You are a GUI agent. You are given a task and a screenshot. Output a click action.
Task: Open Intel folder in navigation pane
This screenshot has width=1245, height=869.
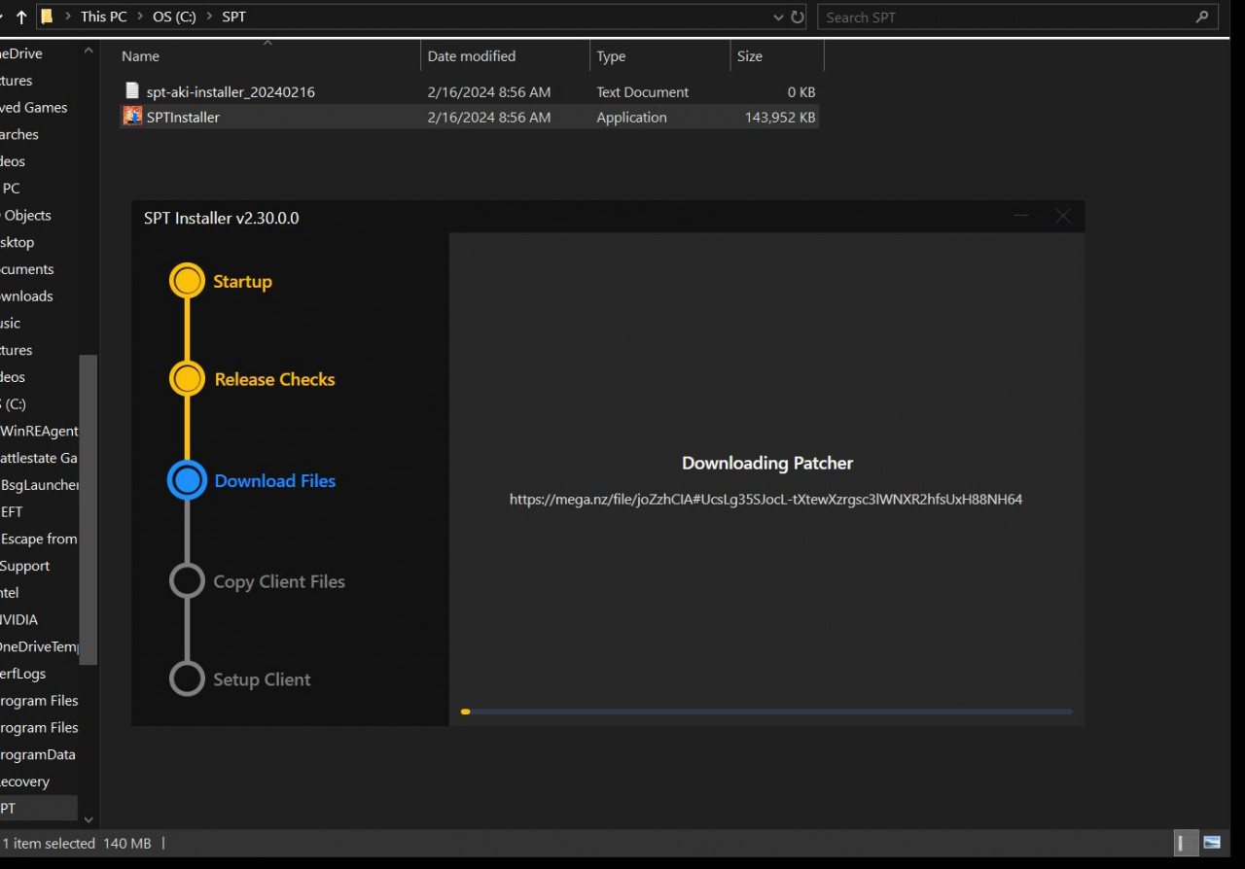tap(10, 592)
